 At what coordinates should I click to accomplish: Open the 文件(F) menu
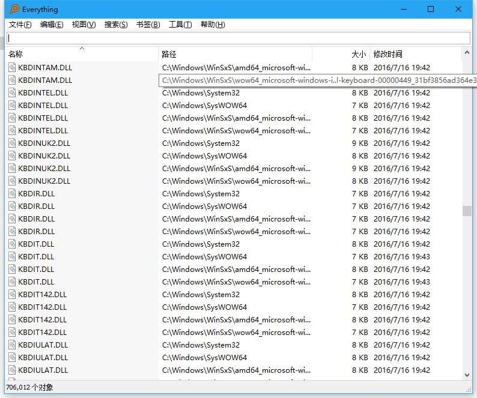pos(20,25)
